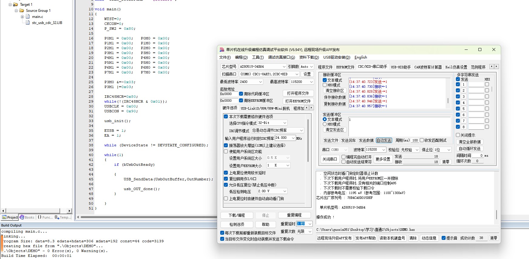Image resolution: width=529 pixels, height=259 pixels.
Task: Click the receive log vertical scrollbar
Action: (x=448, y=94)
